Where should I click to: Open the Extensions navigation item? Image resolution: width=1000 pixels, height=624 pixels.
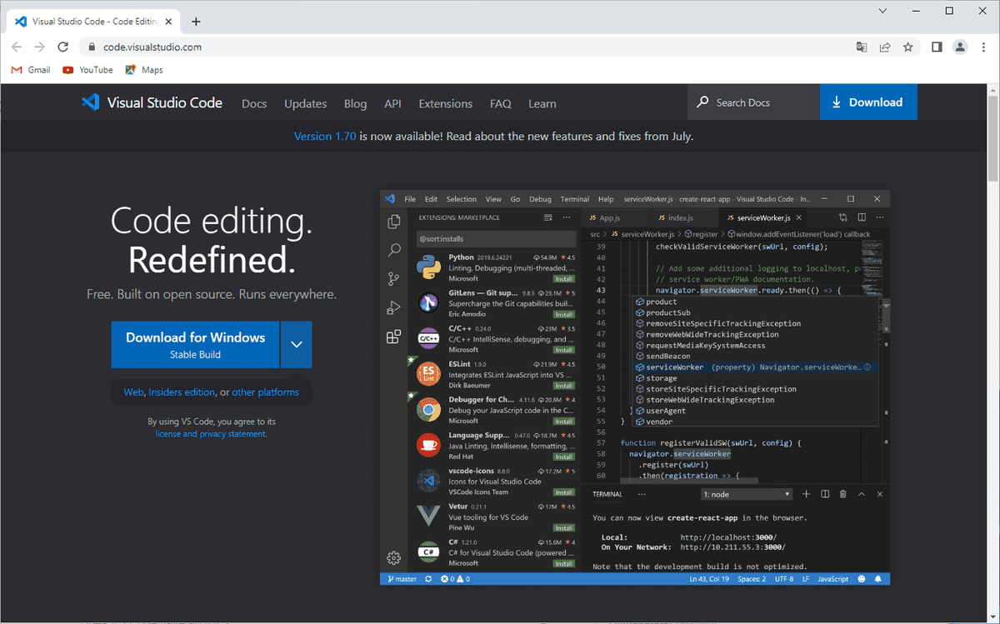(x=446, y=103)
